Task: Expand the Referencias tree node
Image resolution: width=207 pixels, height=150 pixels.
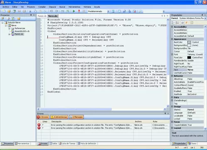Action: point(9,28)
